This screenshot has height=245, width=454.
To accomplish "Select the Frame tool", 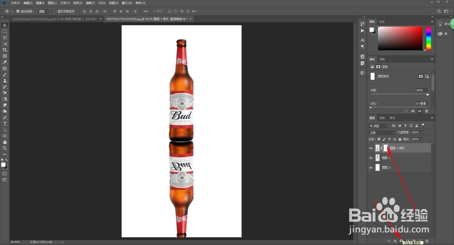I will pos(5,56).
